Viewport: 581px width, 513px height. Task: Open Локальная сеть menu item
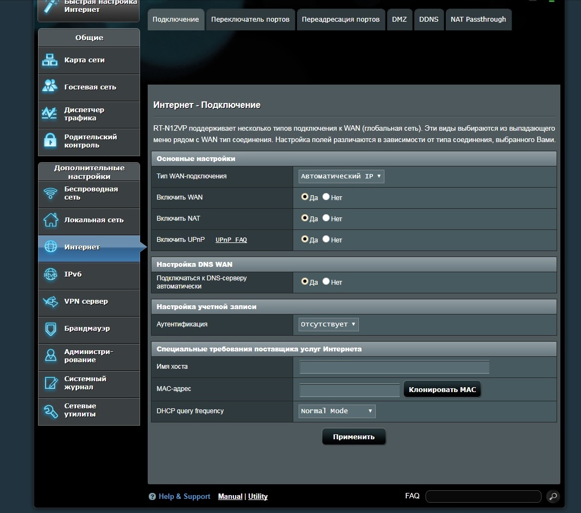89,221
